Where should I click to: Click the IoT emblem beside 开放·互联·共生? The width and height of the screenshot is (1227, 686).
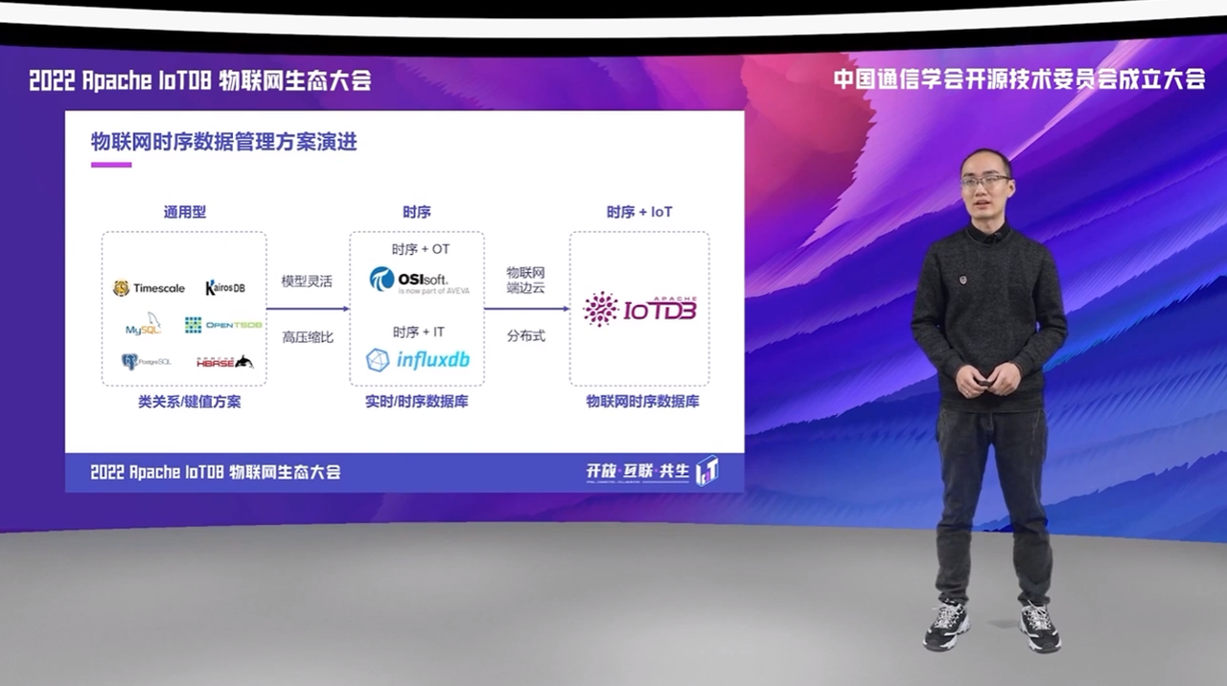coord(706,472)
